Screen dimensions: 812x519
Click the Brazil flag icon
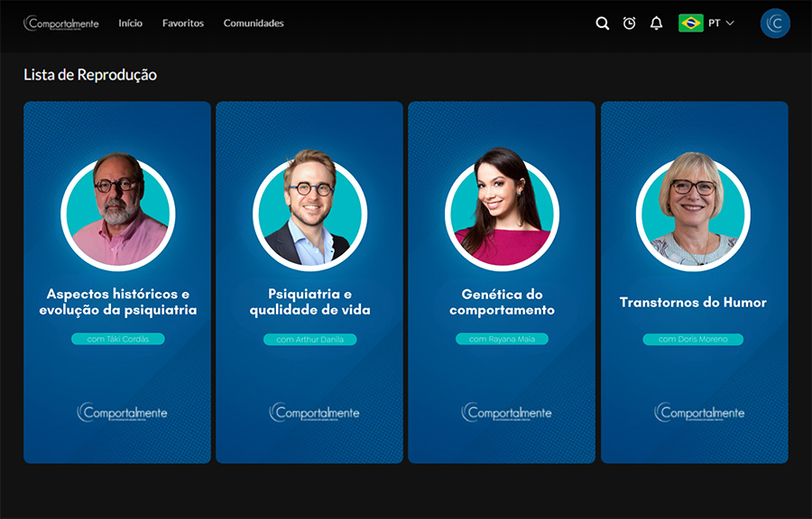[x=691, y=23]
